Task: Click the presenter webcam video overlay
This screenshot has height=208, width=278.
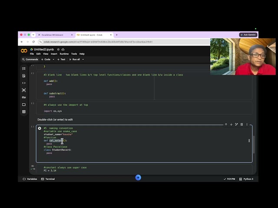Action: (243, 57)
